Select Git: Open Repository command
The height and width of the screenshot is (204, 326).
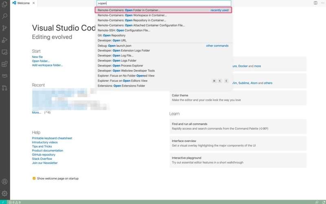[x=163, y=35]
